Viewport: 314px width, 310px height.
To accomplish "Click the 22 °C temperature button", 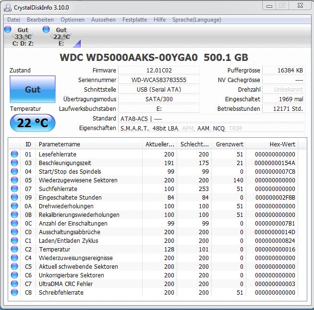I will [x=33, y=123].
